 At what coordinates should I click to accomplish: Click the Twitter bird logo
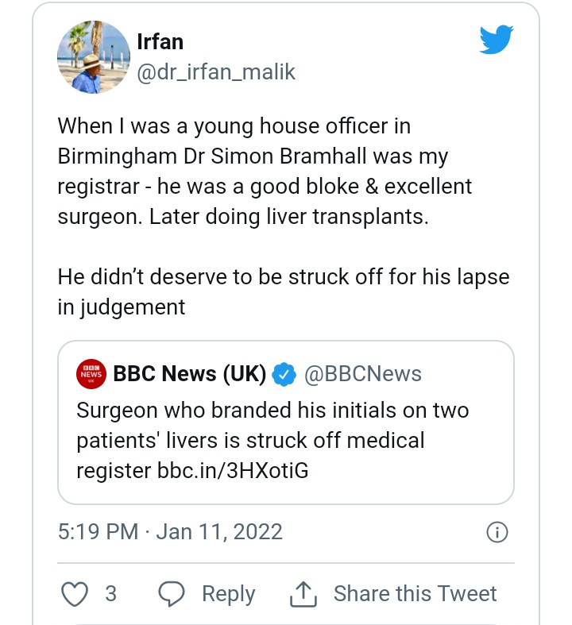coord(497,40)
